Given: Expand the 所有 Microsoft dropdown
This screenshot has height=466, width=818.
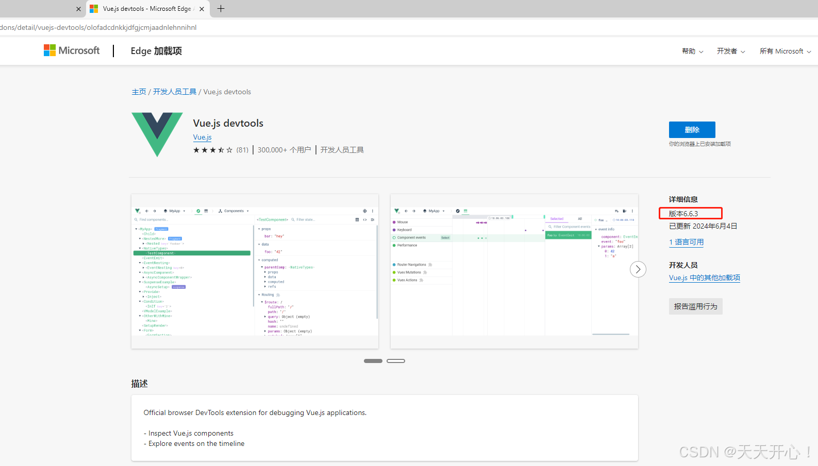Looking at the screenshot, I should [785, 51].
